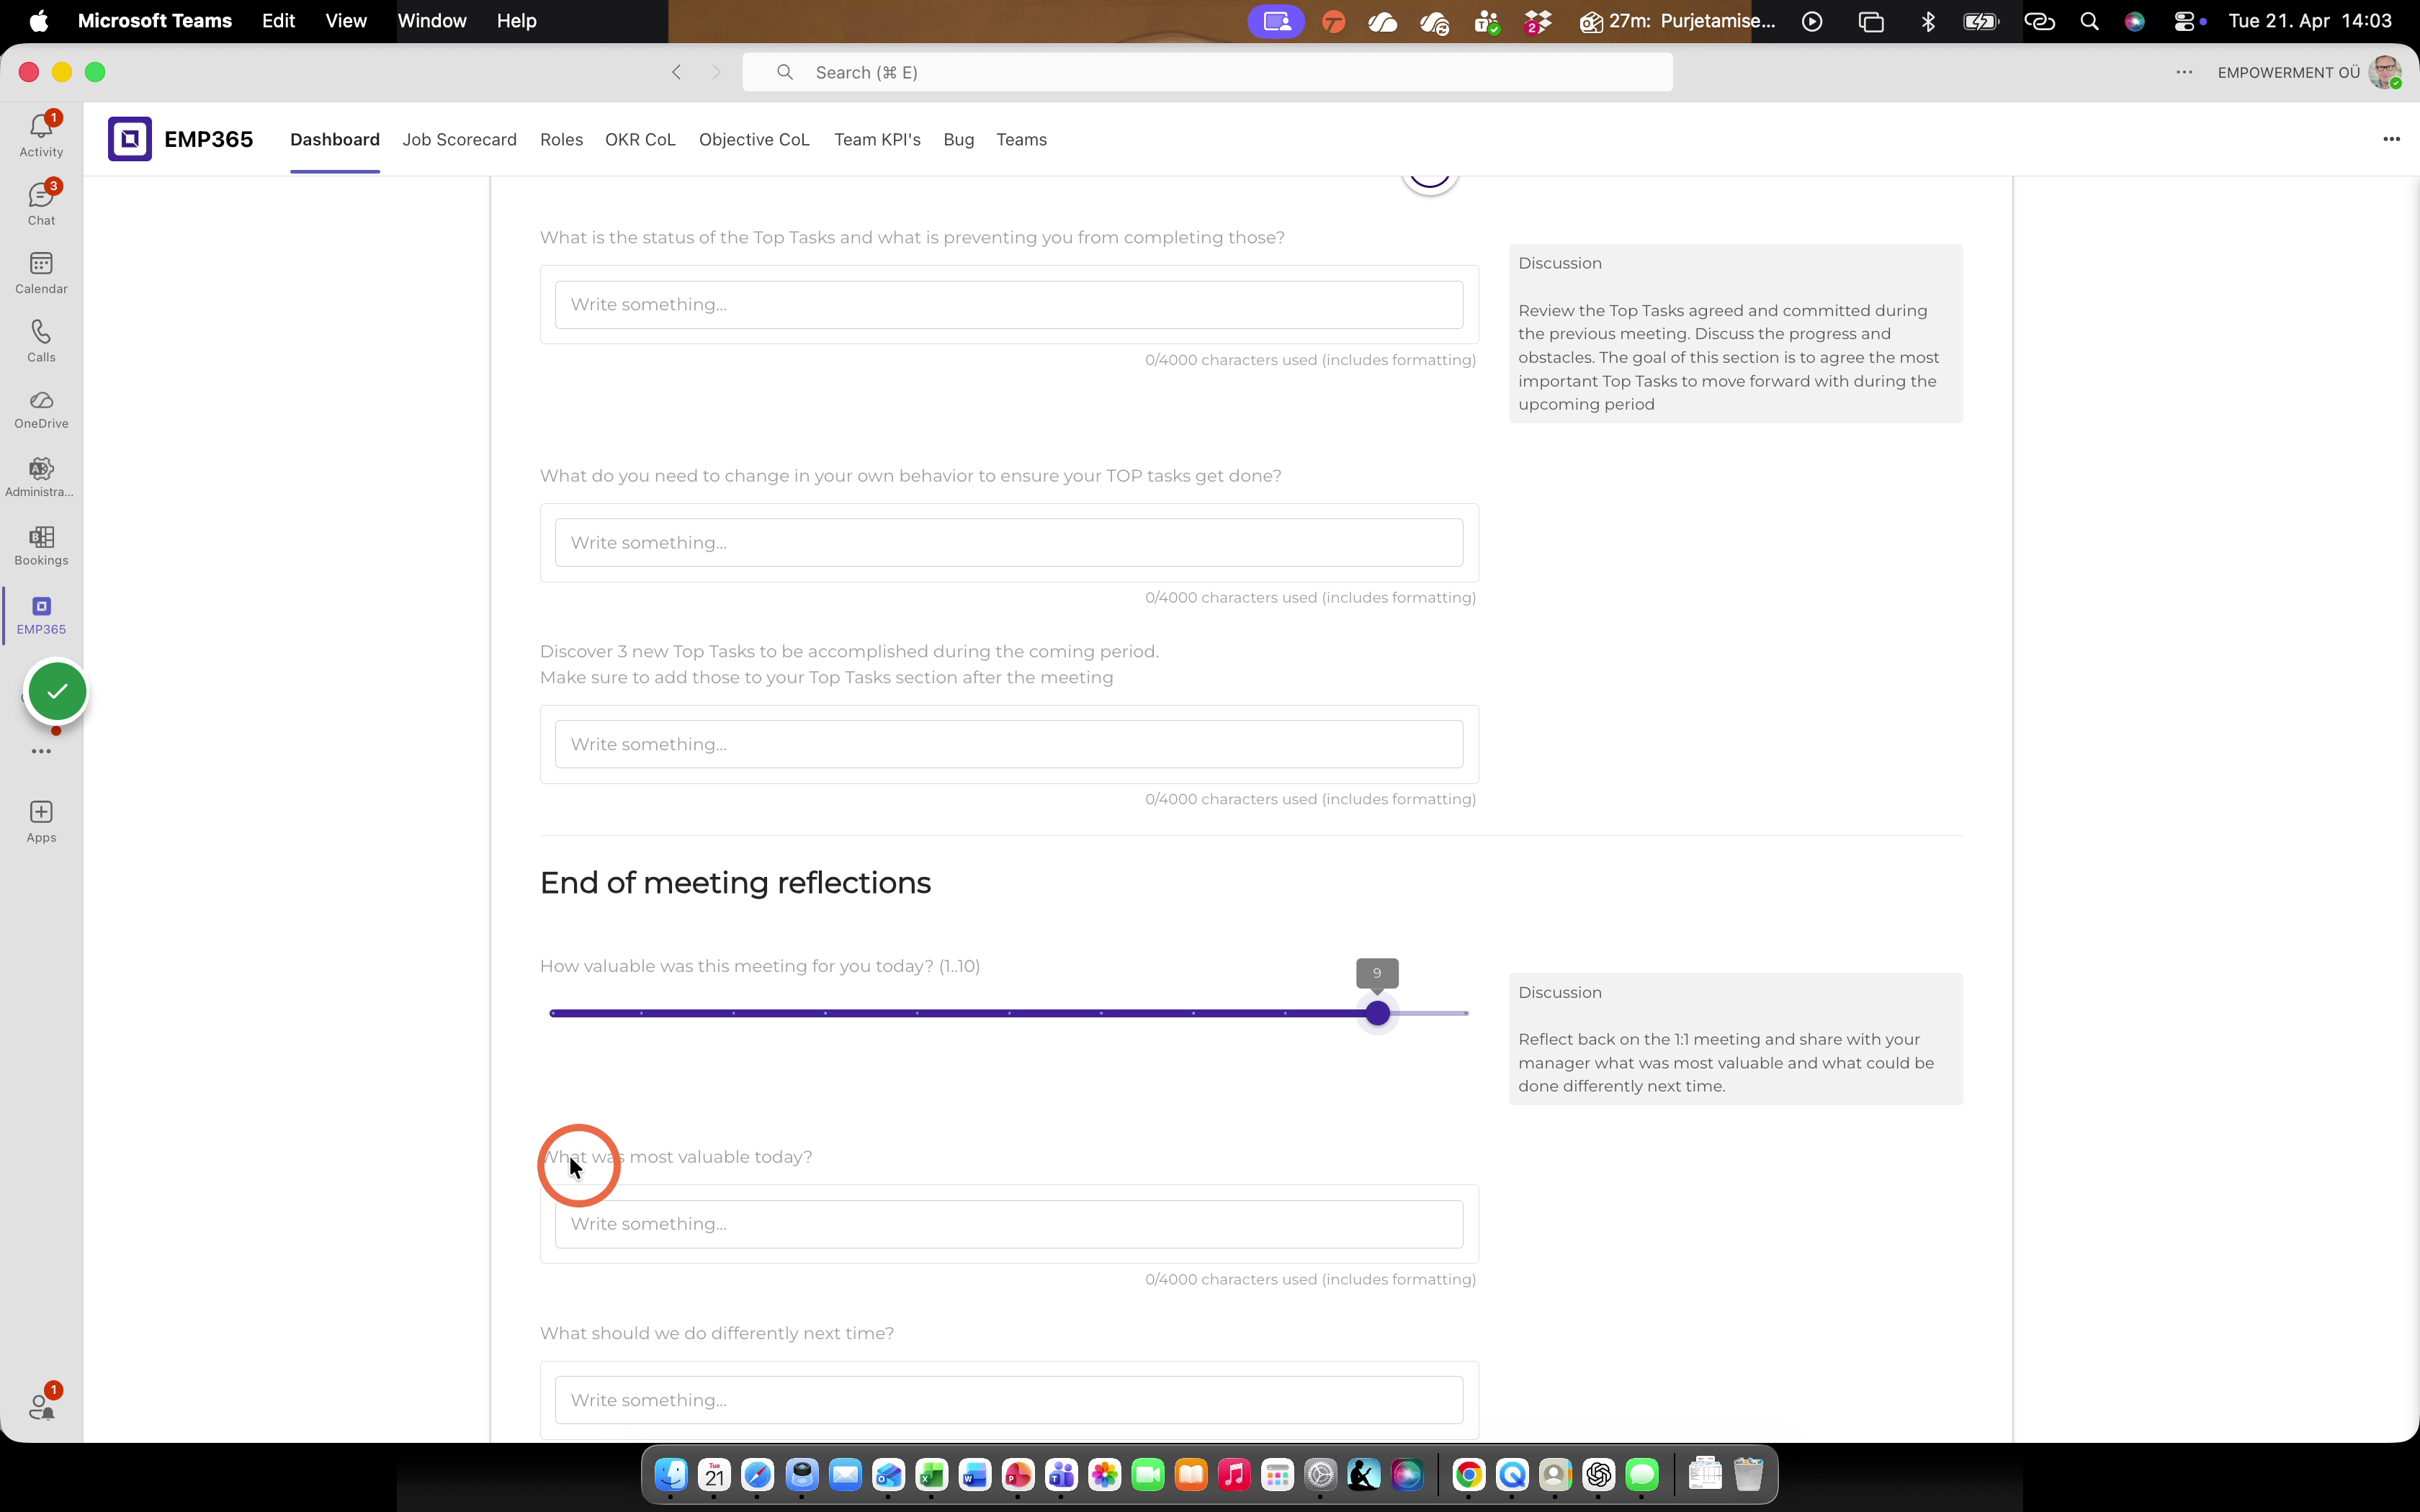2420x1512 pixels.
Task: Open the Roles tab
Action: (x=561, y=140)
